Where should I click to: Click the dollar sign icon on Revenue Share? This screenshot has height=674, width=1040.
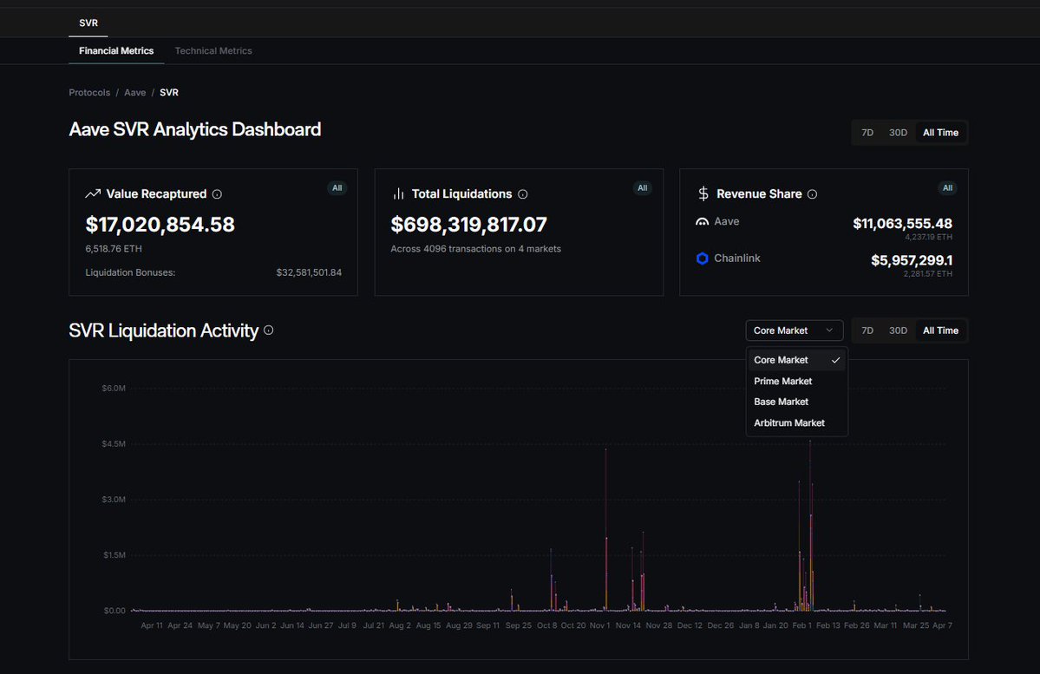tap(703, 194)
